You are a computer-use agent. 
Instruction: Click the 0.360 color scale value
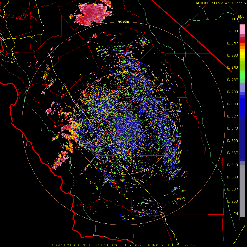coord(232,177)
